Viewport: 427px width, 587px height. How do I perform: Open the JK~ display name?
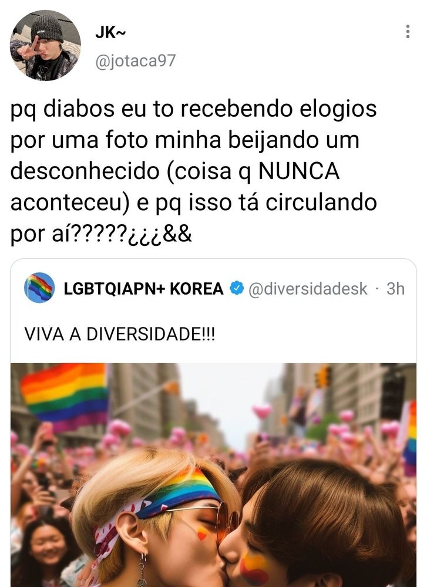click(110, 33)
